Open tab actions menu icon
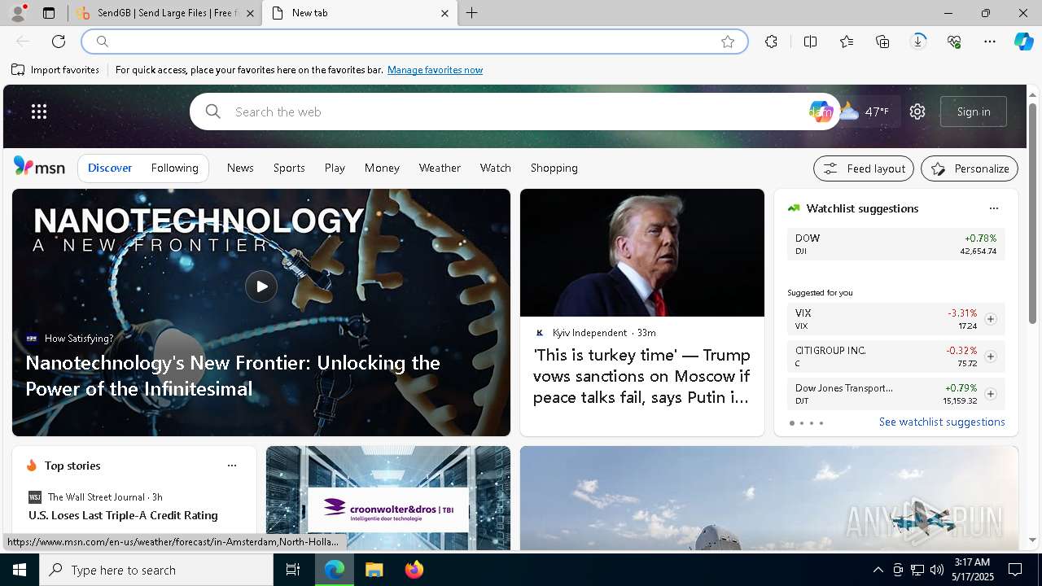Viewport: 1042px width, 586px height. tap(49, 13)
